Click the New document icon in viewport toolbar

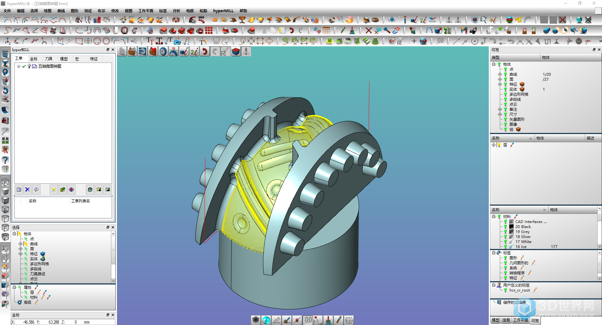click(x=122, y=51)
